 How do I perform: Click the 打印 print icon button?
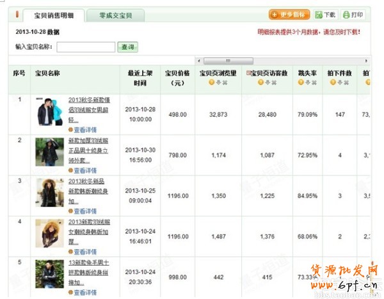point(354,15)
